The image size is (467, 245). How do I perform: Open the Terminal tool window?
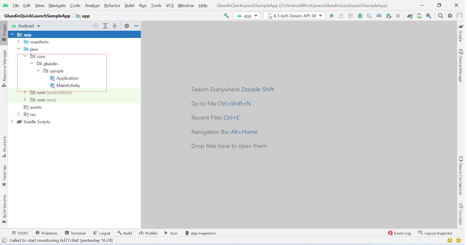(75, 233)
